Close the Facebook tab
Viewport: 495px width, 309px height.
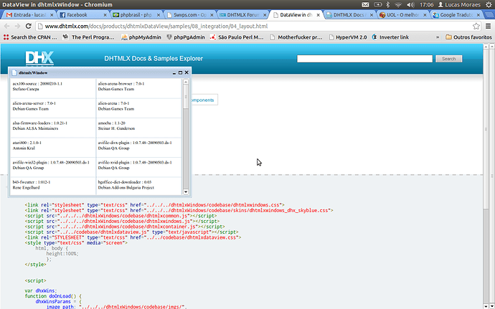(105, 15)
